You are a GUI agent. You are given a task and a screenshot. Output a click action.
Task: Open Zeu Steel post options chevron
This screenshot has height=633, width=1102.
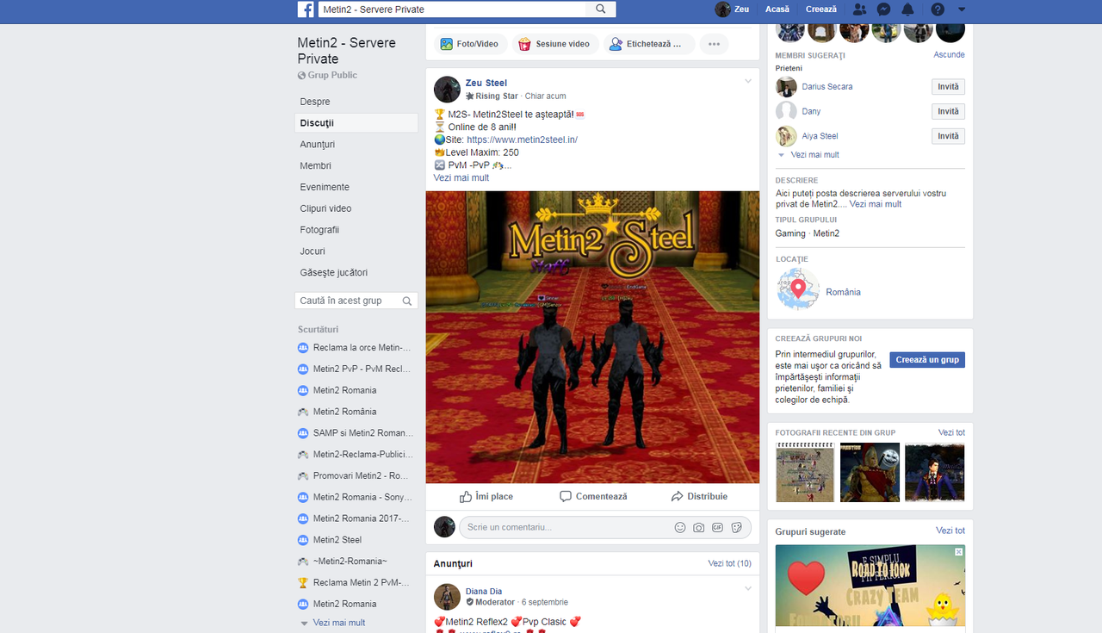coord(748,81)
